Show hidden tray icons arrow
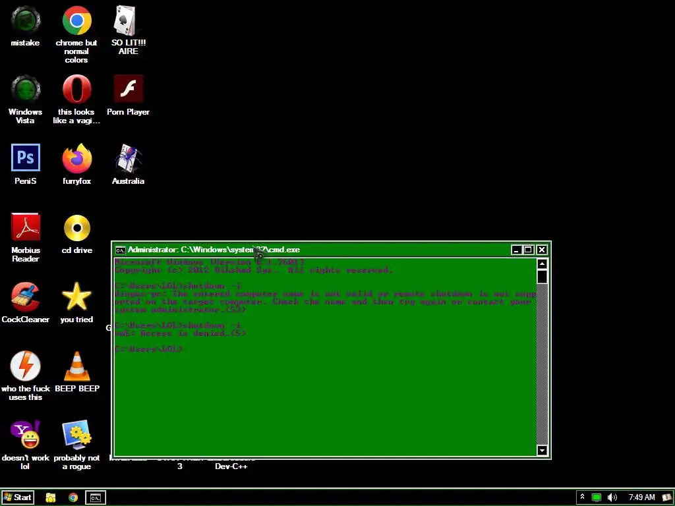The width and height of the screenshot is (675, 506). (x=582, y=497)
